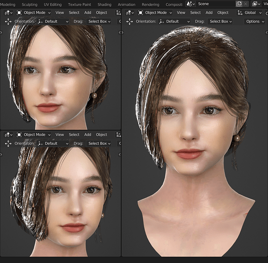Viewport: 268px width, 263px height.
Task: Open Select menu in top-left viewport
Action: pyautogui.click(x=74, y=13)
